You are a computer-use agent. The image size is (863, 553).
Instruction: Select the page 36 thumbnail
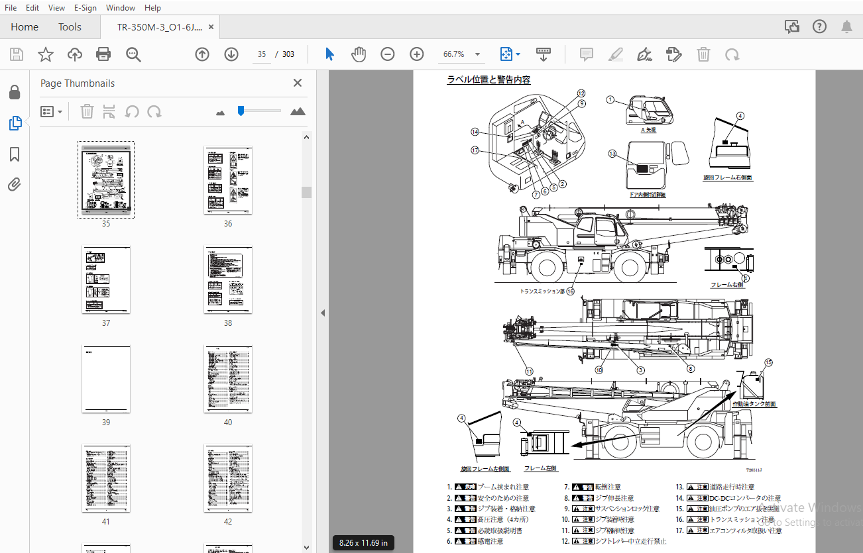coord(228,181)
